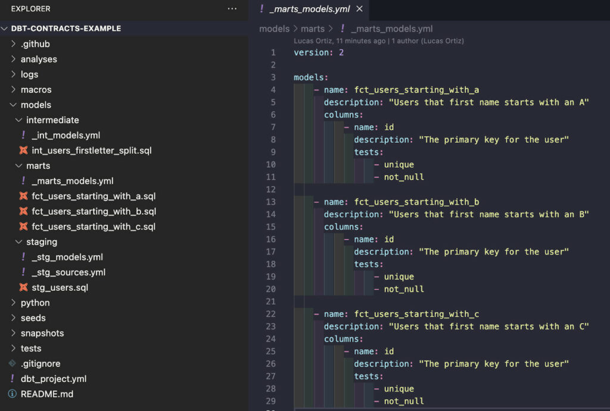The width and height of the screenshot is (610, 411).
Task: Click YAML icon beside _stg_sources.yml
Action: coord(23,272)
